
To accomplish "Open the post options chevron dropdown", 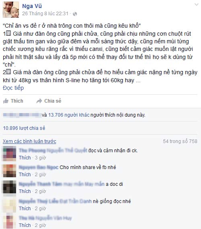I will [196, 4].
